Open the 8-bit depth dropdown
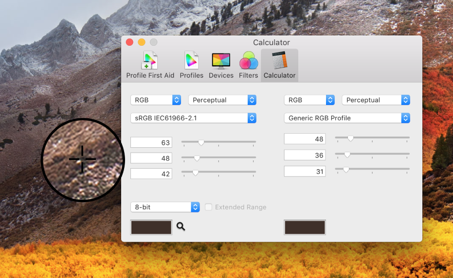This screenshot has width=453, height=278. point(165,207)
